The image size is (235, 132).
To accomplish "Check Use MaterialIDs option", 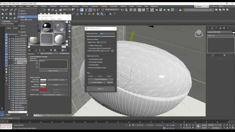I will click(x=88, y=65).
